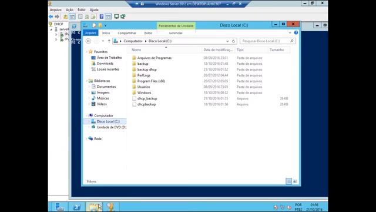
Task: Open Gerenciar ribbon tab
Action: (176, 33)
